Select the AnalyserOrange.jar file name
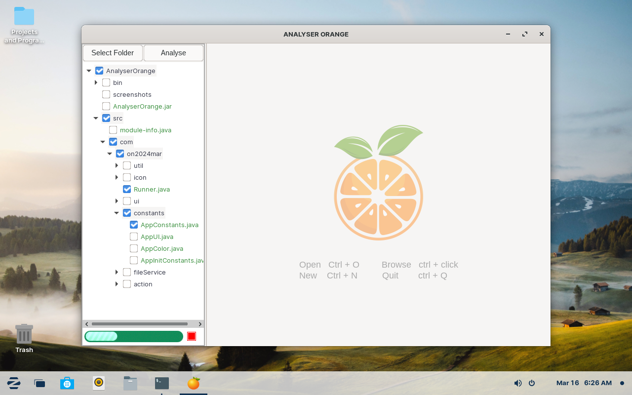This screenshot has height=395, width=632. 142,106
